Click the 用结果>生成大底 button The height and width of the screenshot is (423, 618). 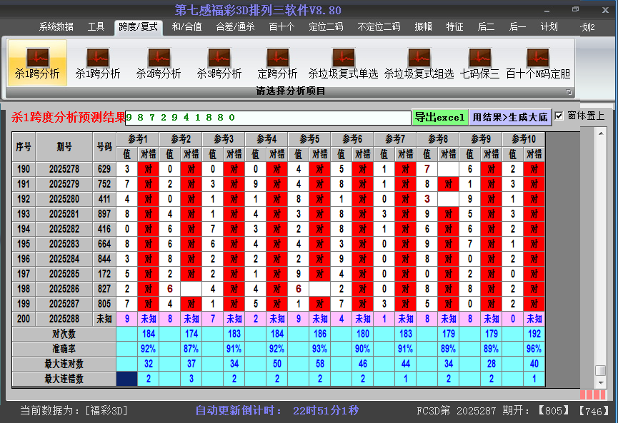[x=510, y=117]
